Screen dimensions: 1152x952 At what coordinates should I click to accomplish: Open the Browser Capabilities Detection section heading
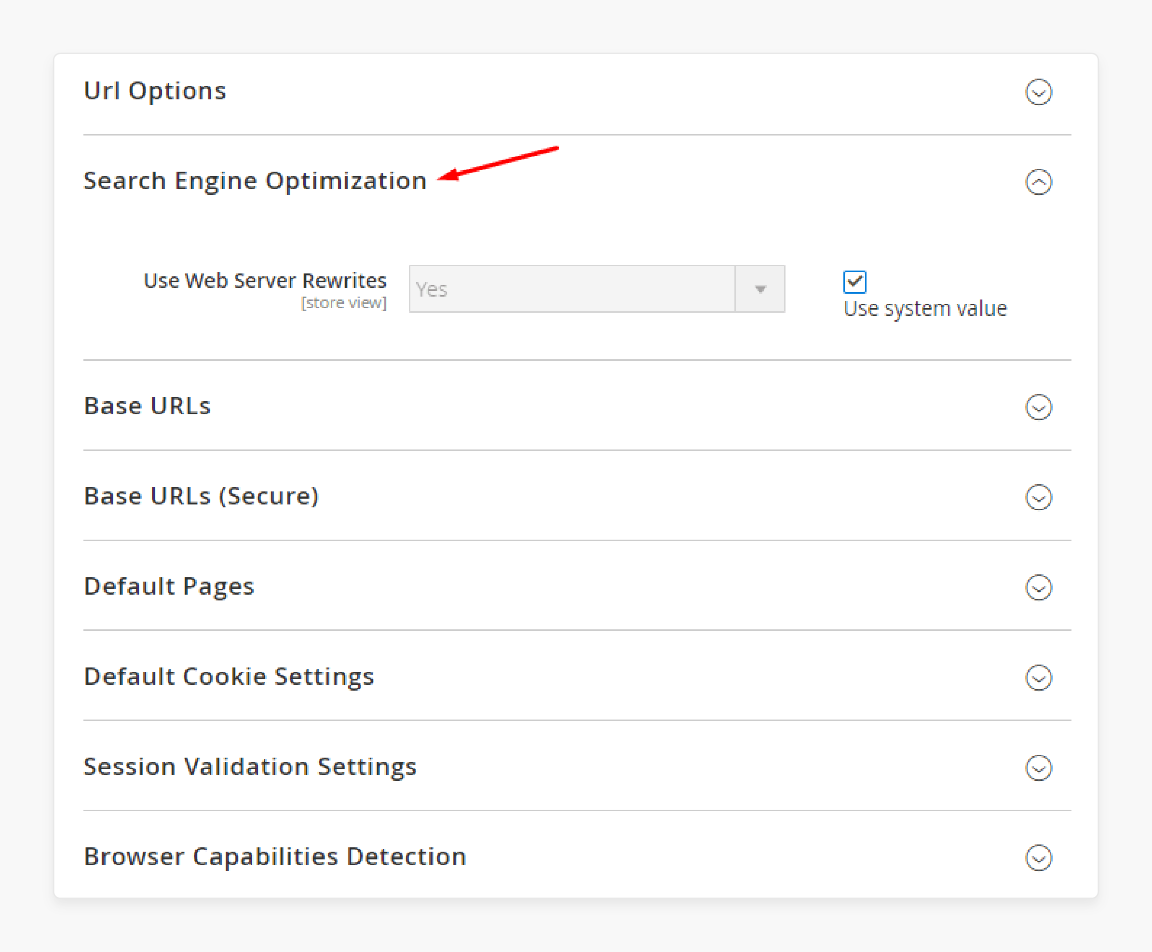(x=275, y=857)
